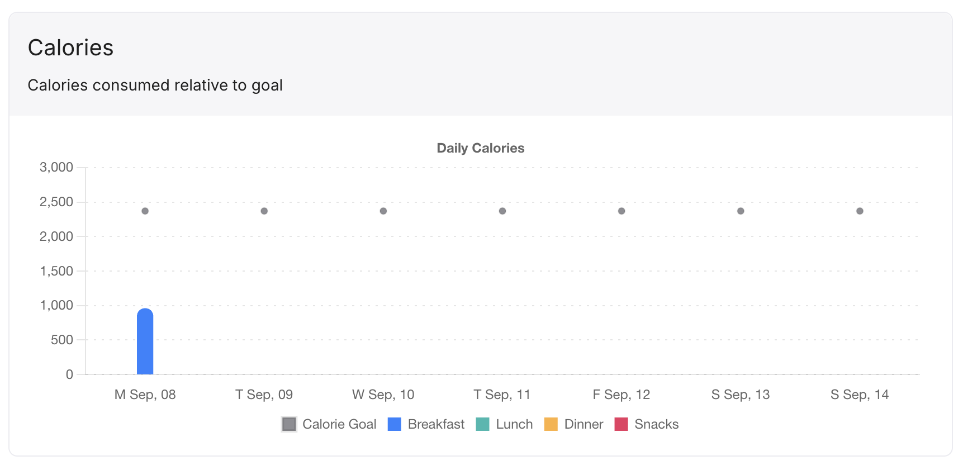963x470 pixels.
Task: Click the calorie goal dot above T Sep, 11
Action: point(502,211)
